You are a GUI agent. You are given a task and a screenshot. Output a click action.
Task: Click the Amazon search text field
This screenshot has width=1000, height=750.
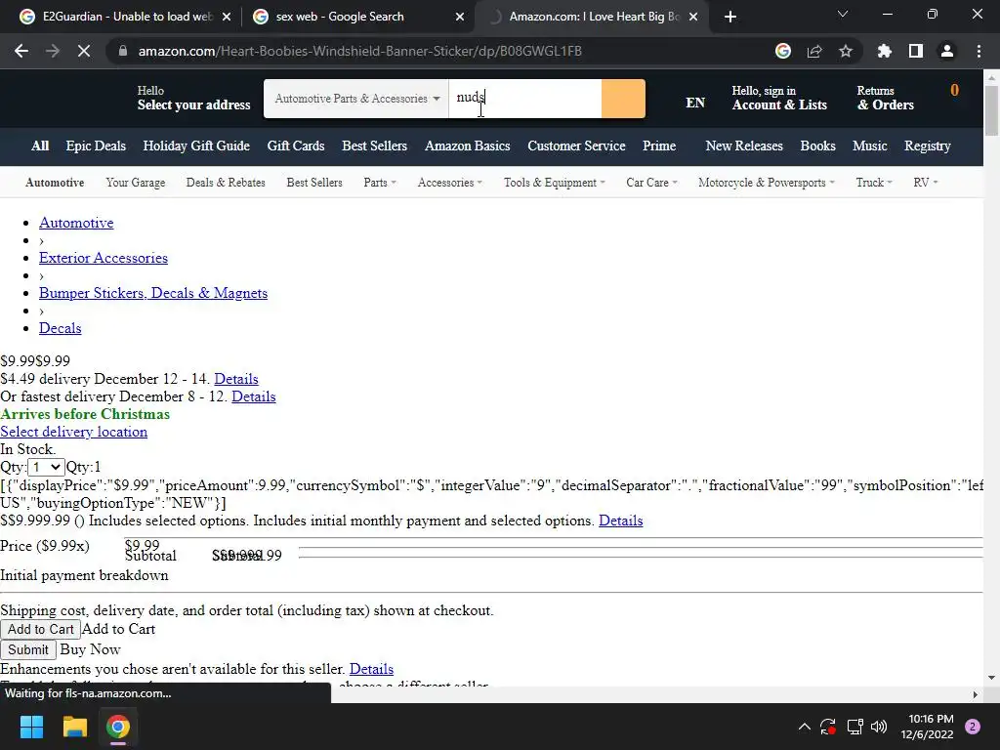(x=524, y=99)
